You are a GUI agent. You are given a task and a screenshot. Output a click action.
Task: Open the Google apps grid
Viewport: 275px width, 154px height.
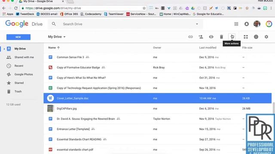(236, 24)
